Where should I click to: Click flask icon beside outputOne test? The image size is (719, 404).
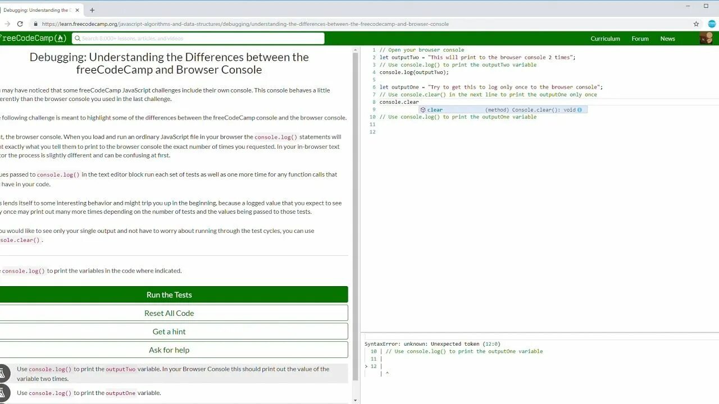(x=3, y=393)
